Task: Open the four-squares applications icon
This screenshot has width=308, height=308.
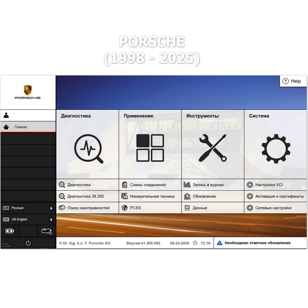Action: [x=150, y=148]
